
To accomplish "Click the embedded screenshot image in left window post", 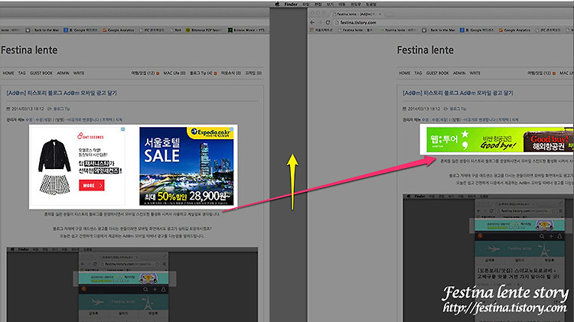I will coord(132,285).
